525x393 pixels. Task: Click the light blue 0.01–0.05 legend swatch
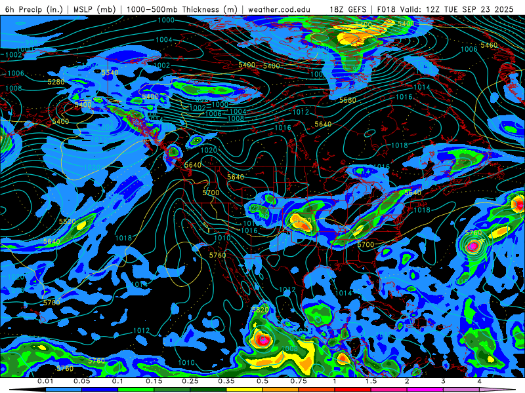64,390
